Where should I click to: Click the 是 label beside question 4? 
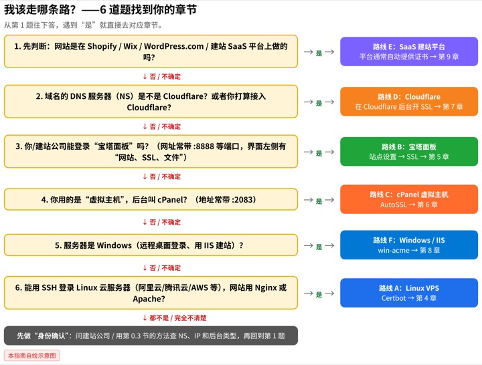[319, 201]
